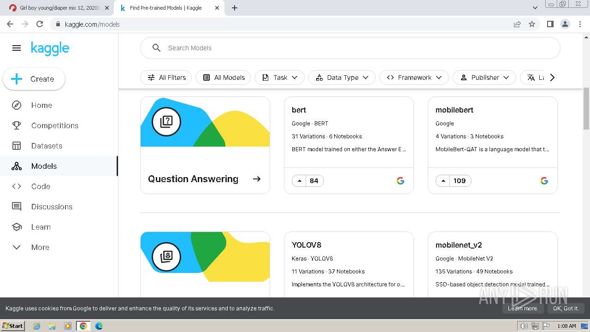Screen dimensions: 590x332
Task: Upvote the mobilebert model
Action: pyautogui.click(x=443, y=181)
